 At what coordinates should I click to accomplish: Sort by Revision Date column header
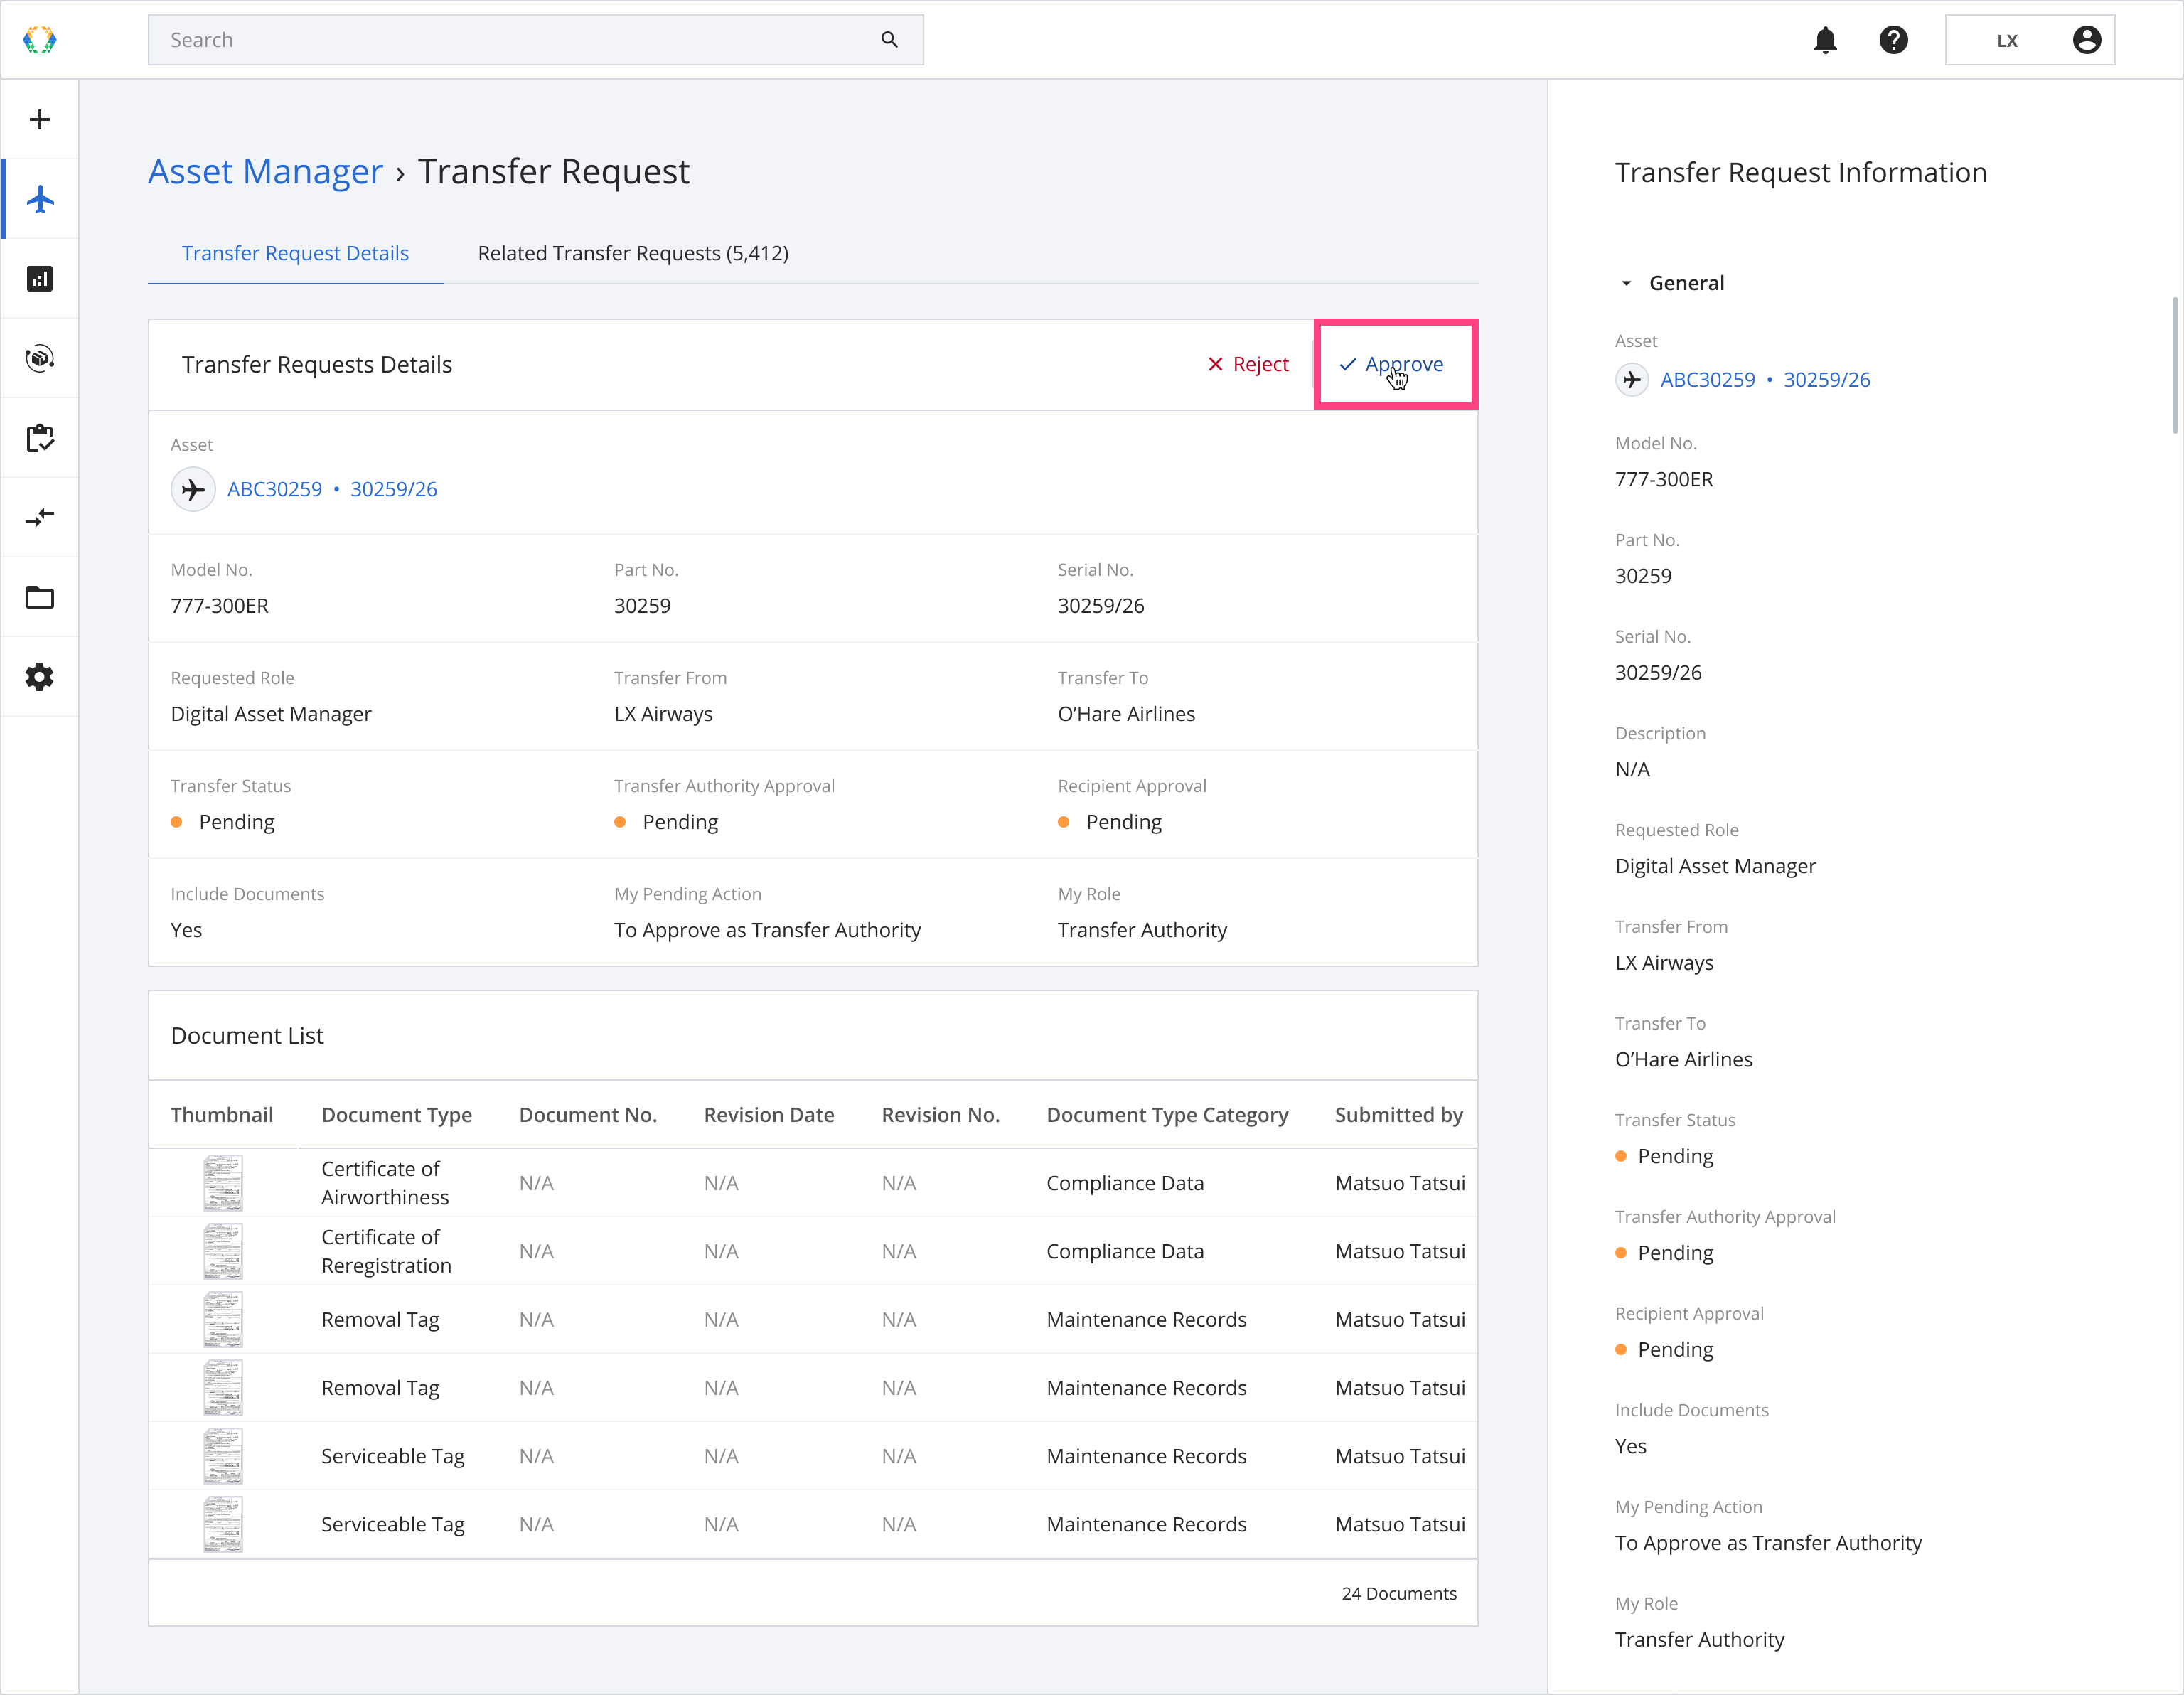(x=769, y=1115)
